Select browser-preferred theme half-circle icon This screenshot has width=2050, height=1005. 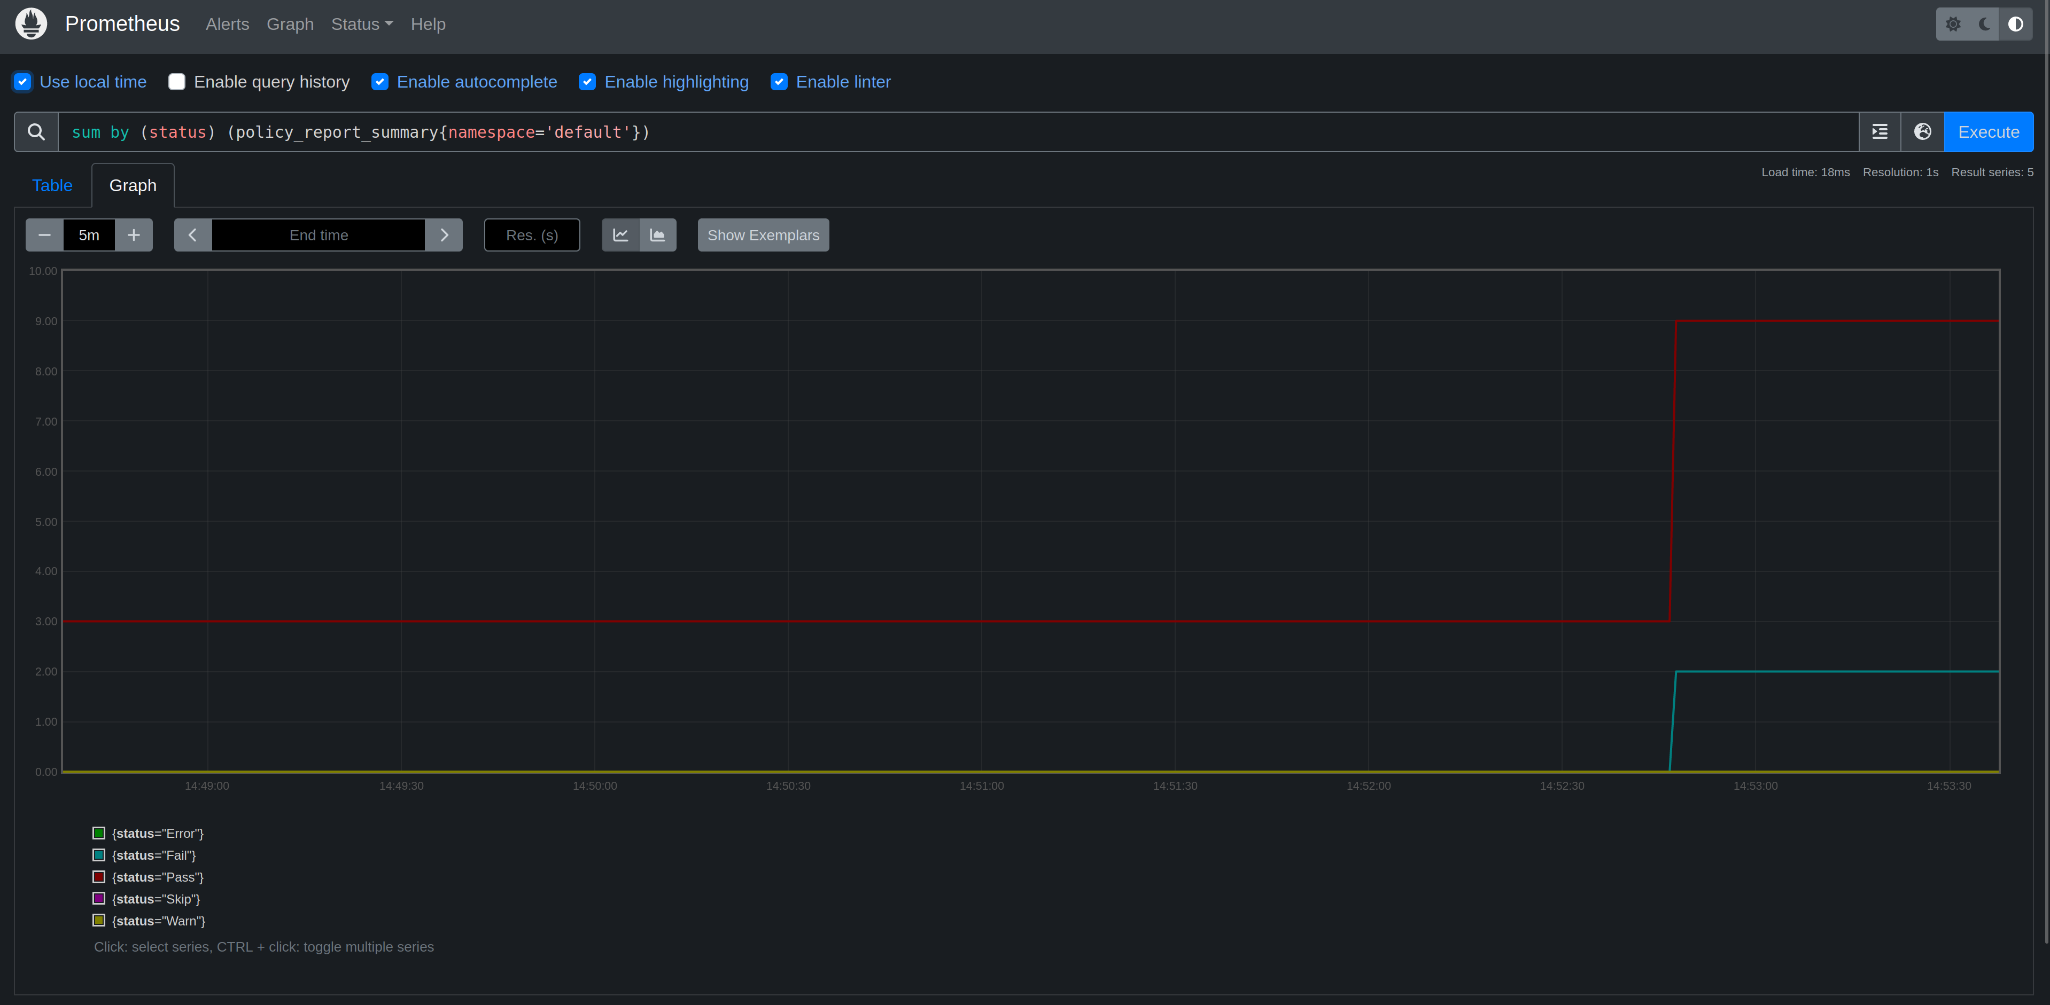(2015, 24)
